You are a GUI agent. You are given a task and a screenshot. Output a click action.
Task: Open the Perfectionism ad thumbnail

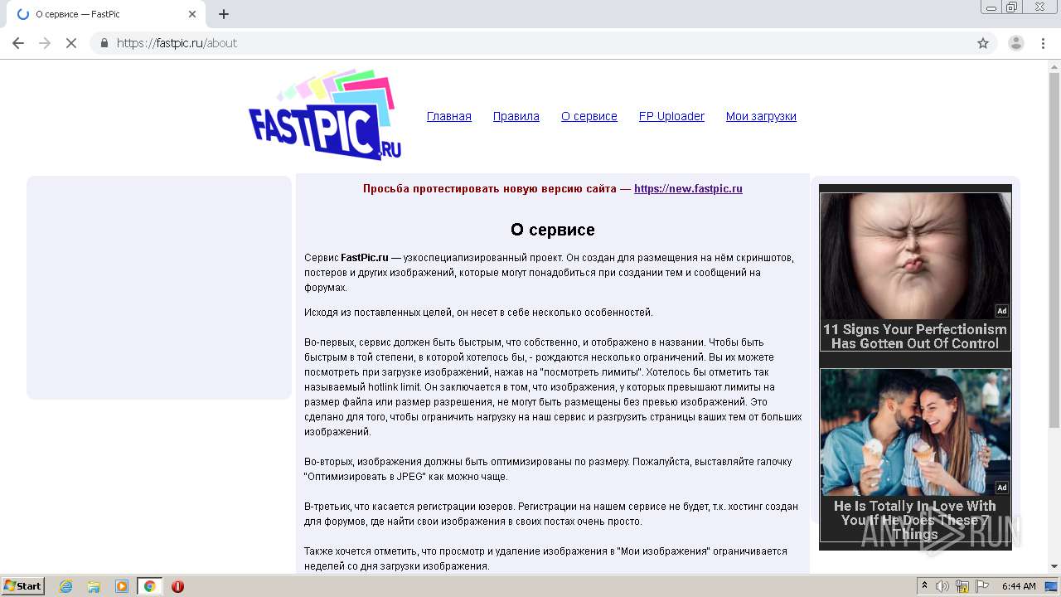(915, 257)
